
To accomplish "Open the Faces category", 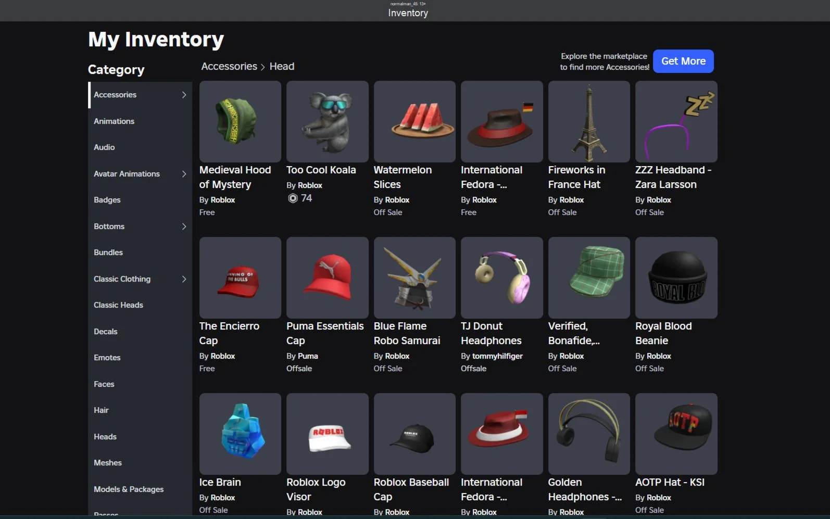I will click(x=140, y=384).
